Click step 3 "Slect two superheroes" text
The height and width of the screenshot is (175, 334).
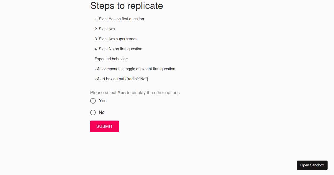point(118,39)
